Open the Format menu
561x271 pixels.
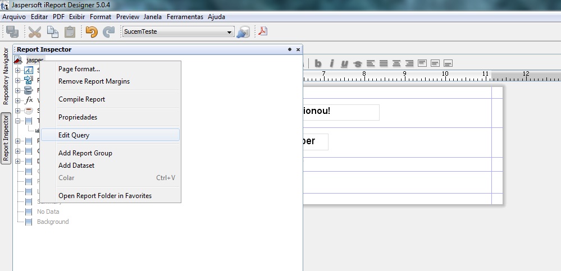click(x=101, y=17)
